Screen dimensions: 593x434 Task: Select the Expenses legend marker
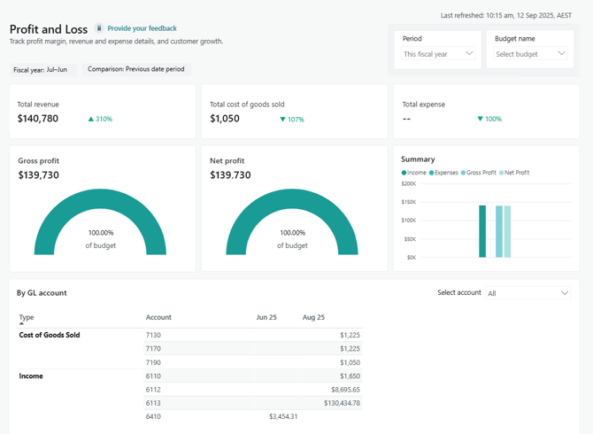pyautogui.click(x=432, y=173)
